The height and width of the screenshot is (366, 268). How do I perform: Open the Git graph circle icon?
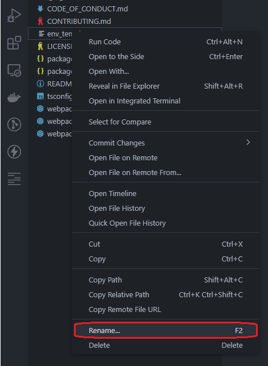14,124
